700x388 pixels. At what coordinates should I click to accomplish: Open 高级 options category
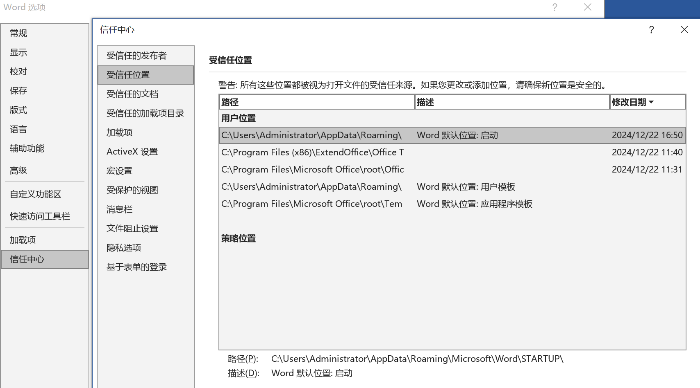45,170
